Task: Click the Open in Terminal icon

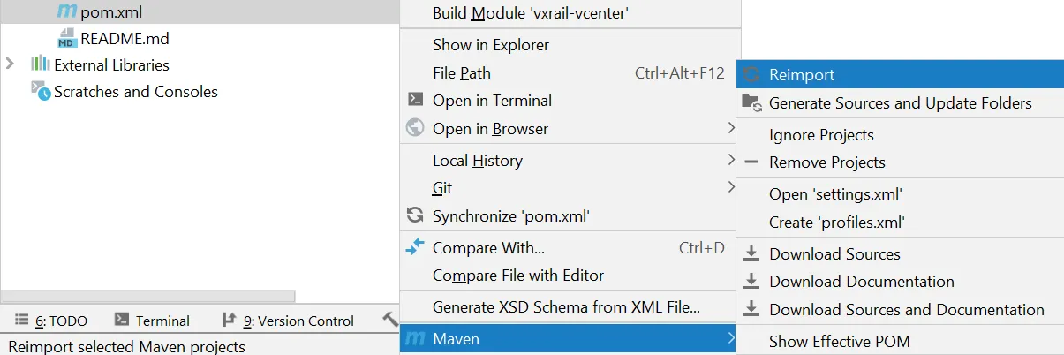Action: pos(415,101)
